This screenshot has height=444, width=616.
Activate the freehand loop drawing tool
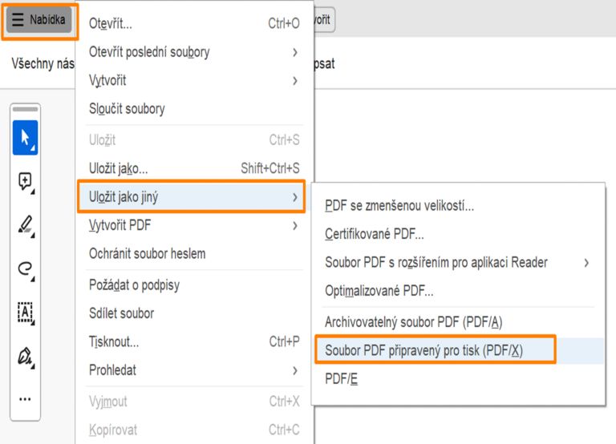26,268
